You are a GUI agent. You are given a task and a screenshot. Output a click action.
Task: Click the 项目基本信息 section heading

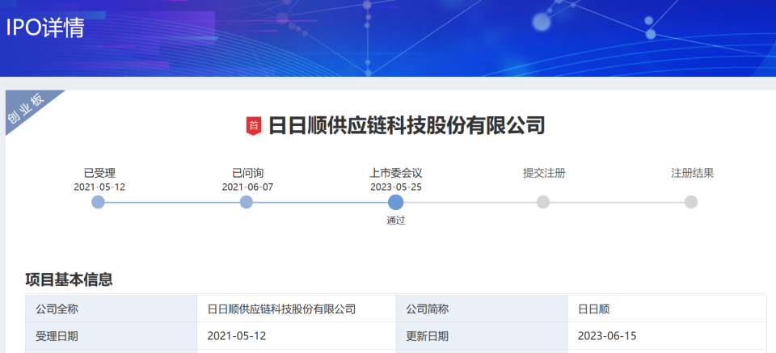pos(69,279)
